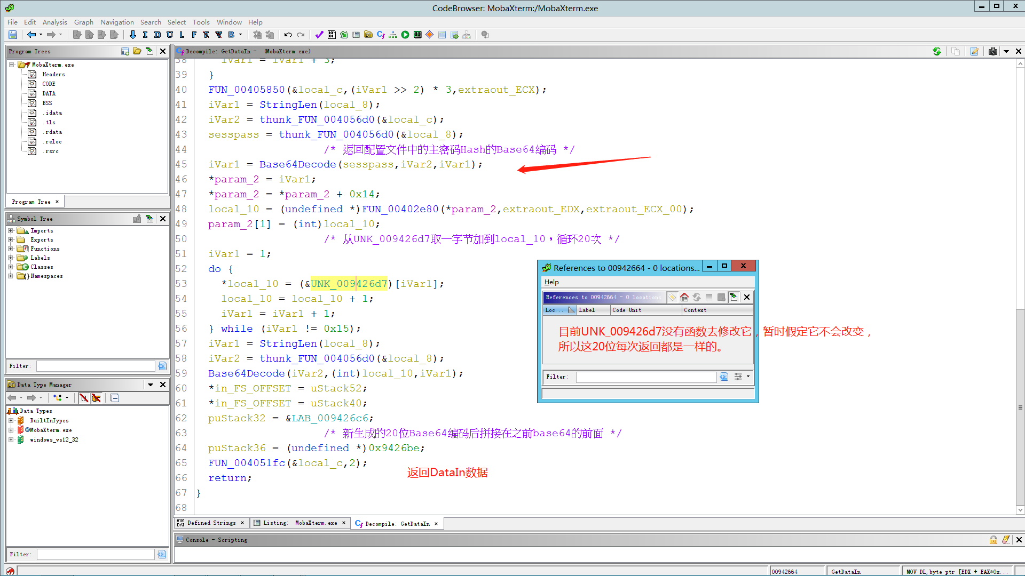This screenshot has width=1025, height=576.
Task: Collapse the MobaXterm.exe program tree root
Action: pyautogui.click(x=11, y=65)
